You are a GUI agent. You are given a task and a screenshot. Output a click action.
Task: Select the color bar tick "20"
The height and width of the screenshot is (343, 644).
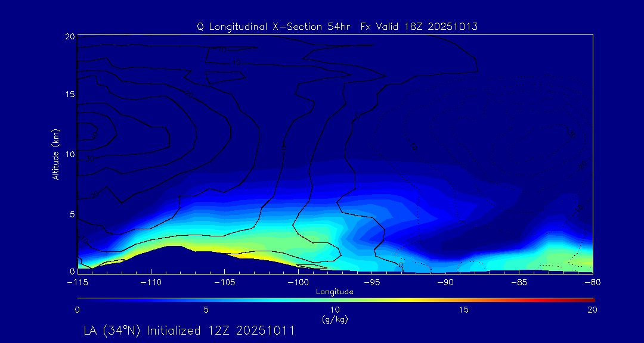click(592, 310)
